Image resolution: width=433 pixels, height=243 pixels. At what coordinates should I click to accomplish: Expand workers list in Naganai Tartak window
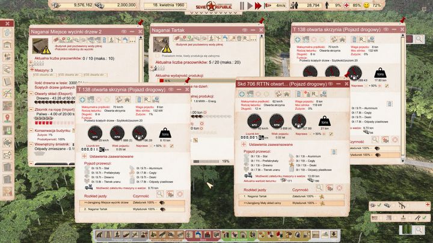coord(152,67)
